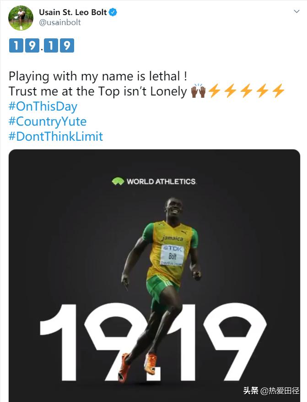Click the keycap 9 emoji before the dot
This screenshot has height=402, width=307.
point(32,46)
